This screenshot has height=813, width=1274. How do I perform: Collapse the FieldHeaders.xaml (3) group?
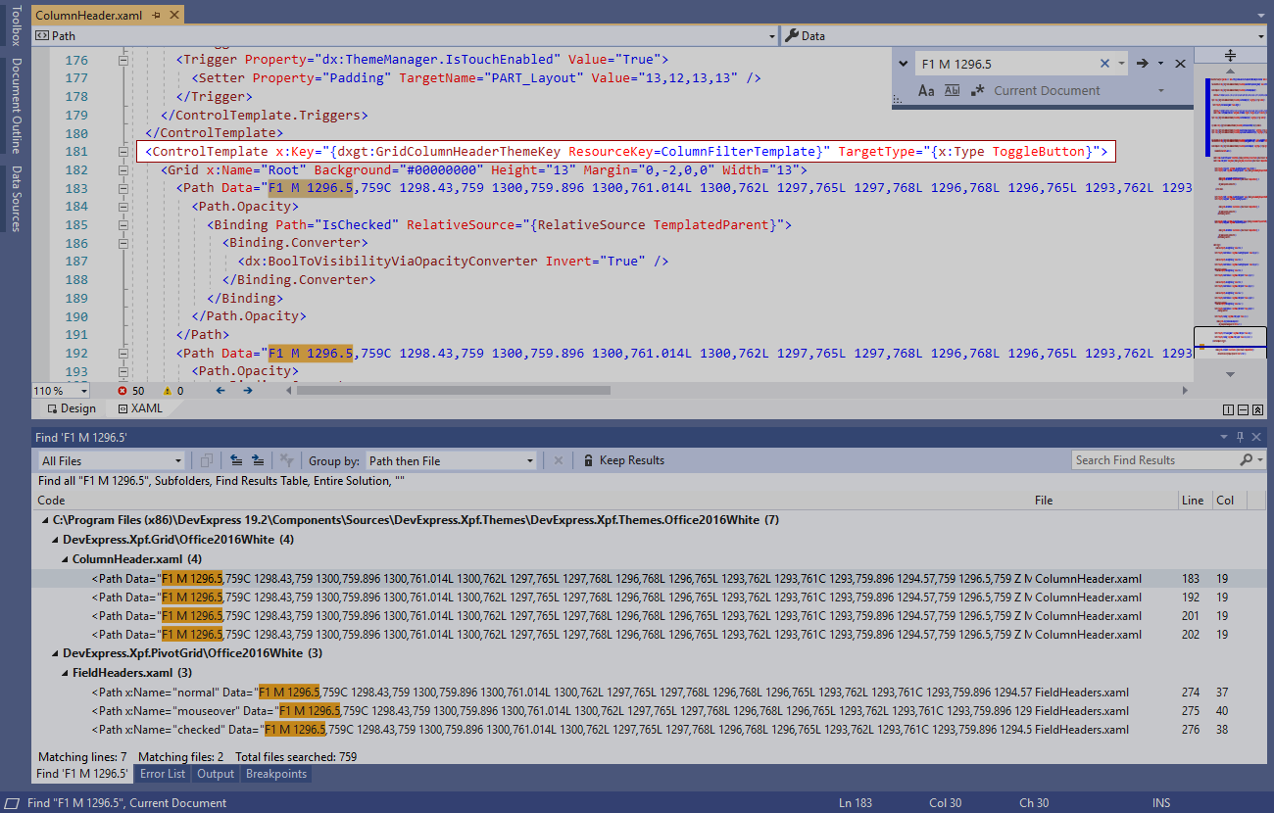(x=64, y=673)
